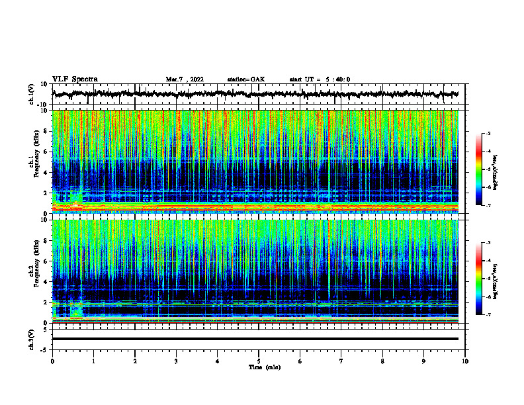Click the ch.2 spectrogram color scale bar

click(x=478, y=279)
